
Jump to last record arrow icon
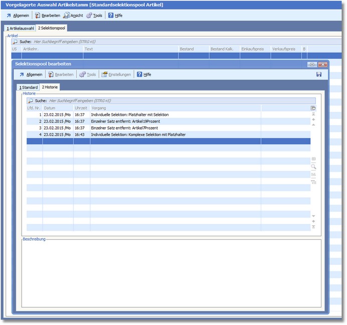314,227
